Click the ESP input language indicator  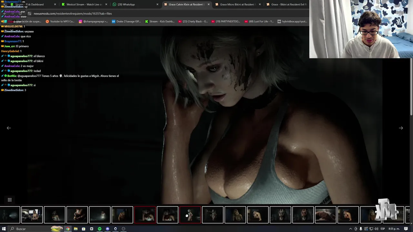point(383,229)
